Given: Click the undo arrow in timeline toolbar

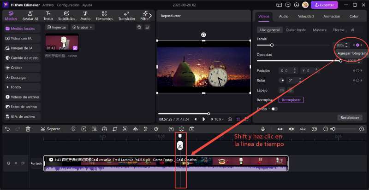Looking at the screenshot, I should 6,129.
